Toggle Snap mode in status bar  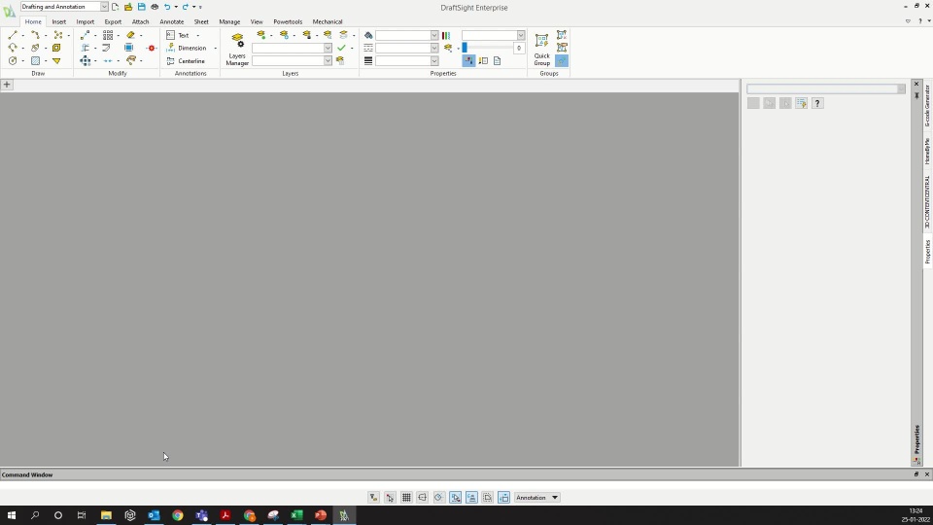(x=390, y=497)
